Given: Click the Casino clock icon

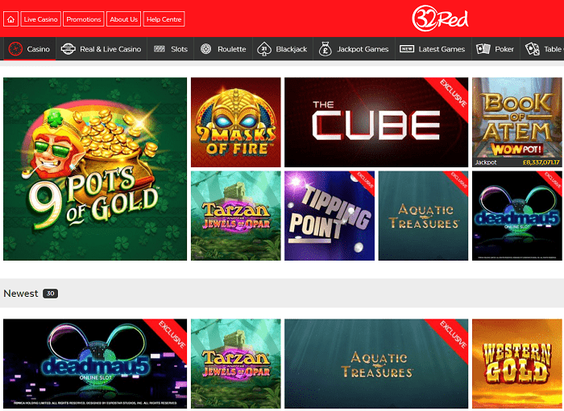Looking at the screenshot, I should [15, 49].
